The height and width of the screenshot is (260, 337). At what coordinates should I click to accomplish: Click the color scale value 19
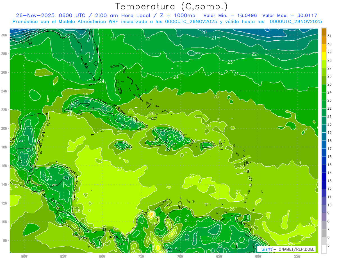(330, 132)
